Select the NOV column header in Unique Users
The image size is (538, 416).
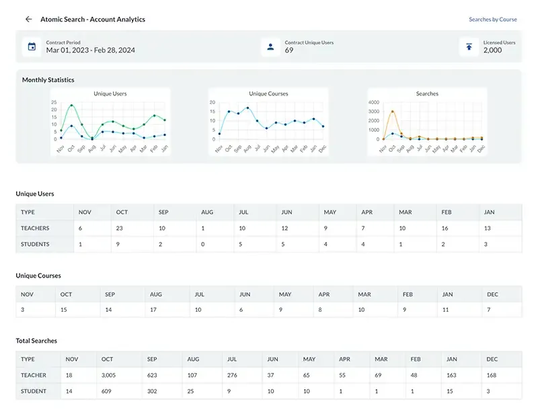(83, 212)
